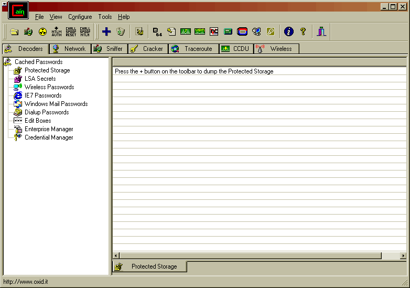Switch to the Network tab
The height and width of the screenshot is (288, 410).
[70, 49]
